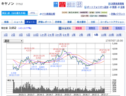Image resolution: width=126 pixels, height=96 pixels.
Task: Select the 30年 chart period
Action: pyautogui.click(x=119, y=35)
